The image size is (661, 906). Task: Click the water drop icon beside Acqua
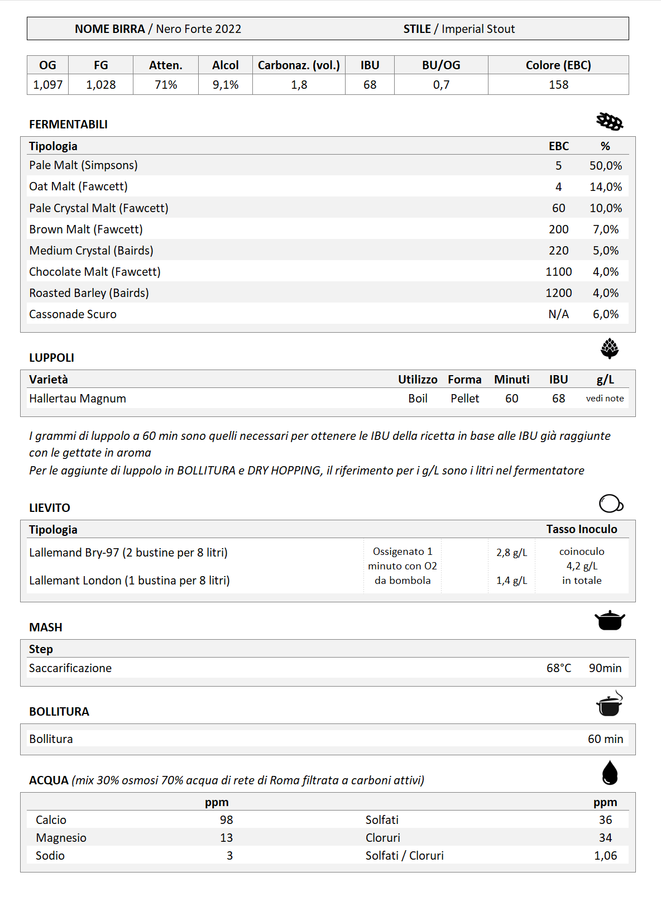610,773
